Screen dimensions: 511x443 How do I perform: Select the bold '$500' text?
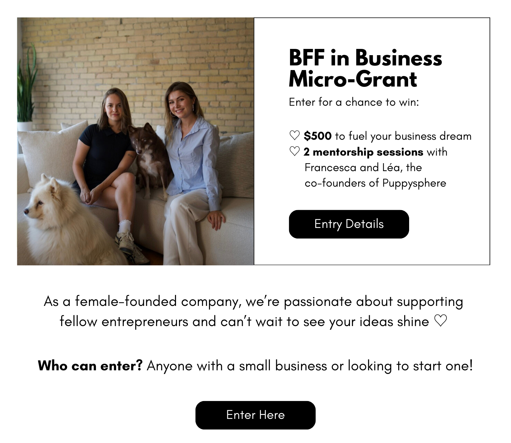(x=318, y=136)
